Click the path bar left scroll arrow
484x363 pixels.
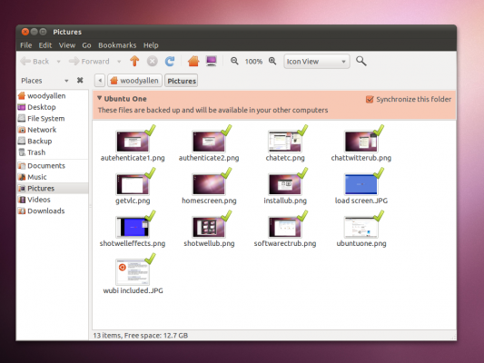(100, 81)
